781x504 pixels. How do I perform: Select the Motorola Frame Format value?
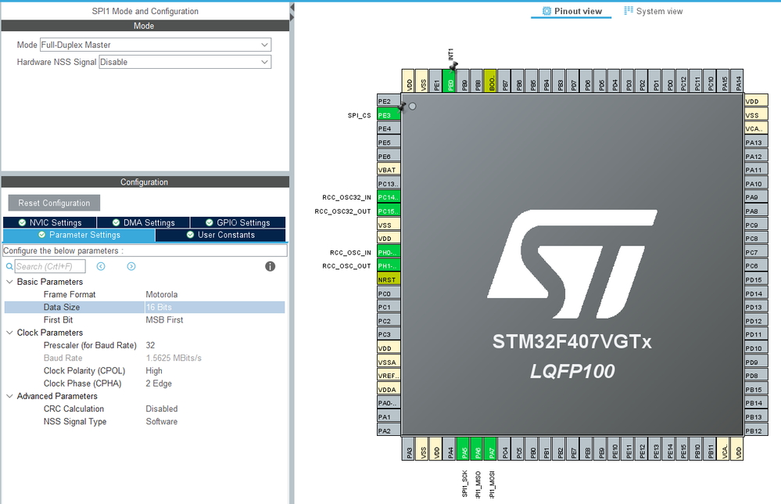click(x=161, y=294)
